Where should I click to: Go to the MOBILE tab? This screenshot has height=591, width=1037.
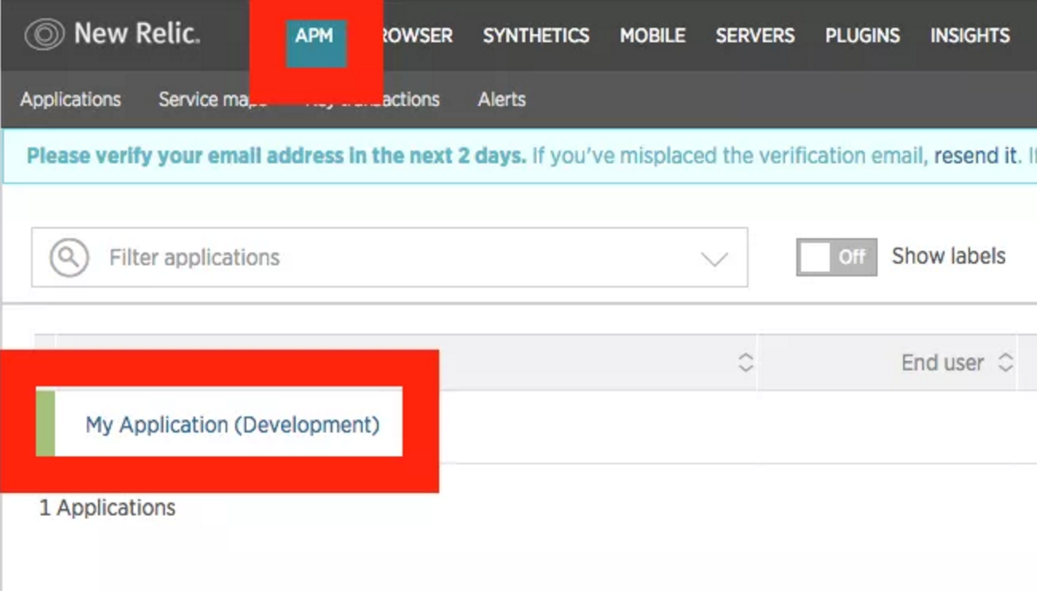(x=652, y=36)
